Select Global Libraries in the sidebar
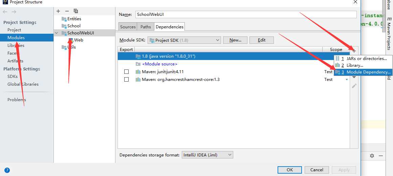The height and width of the screenshot is (176, 393). (x=23, y=84)
